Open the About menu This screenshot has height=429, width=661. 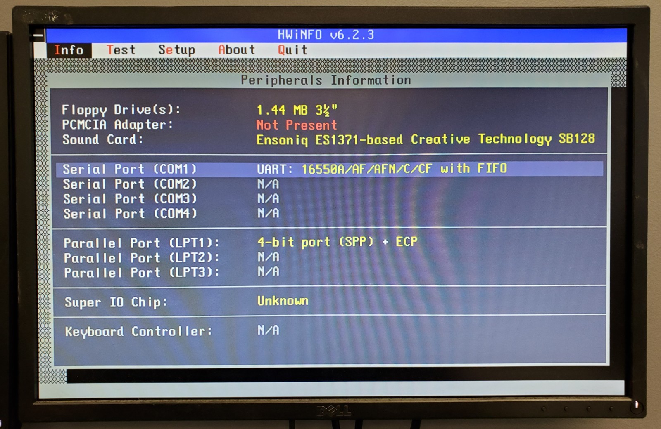236,49
